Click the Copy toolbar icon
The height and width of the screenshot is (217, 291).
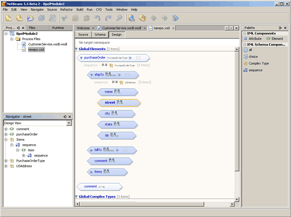75,18
